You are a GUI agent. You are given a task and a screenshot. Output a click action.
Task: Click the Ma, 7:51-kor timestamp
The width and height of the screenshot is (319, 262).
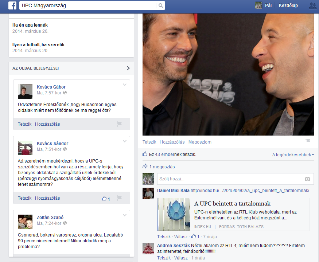49,149
